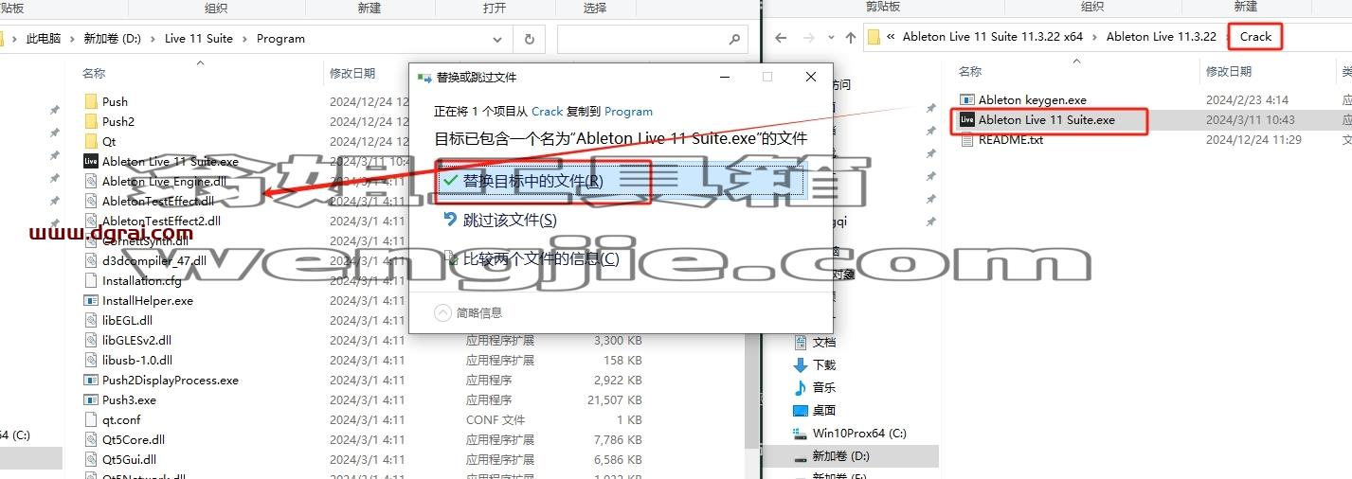Sort Crack window by 名称 column
This screenshot has width=1352, height=479.
pyautogui.click(x=969, y=71)
